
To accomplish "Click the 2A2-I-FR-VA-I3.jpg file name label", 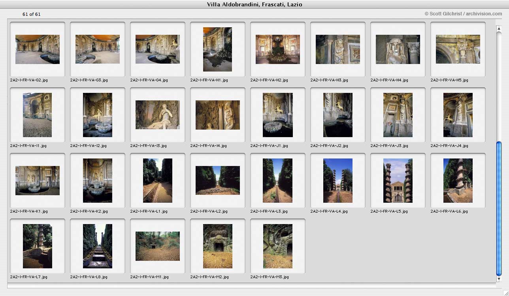I will point(148,146).
